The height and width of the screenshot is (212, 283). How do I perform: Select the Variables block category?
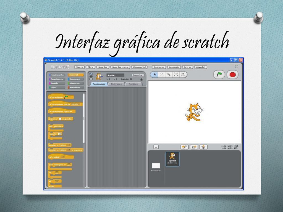click(76, 87)
